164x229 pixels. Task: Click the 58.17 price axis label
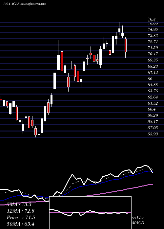point(153,122)
